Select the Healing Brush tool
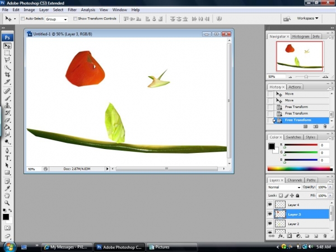336x252 pixels. click(7, 91)
